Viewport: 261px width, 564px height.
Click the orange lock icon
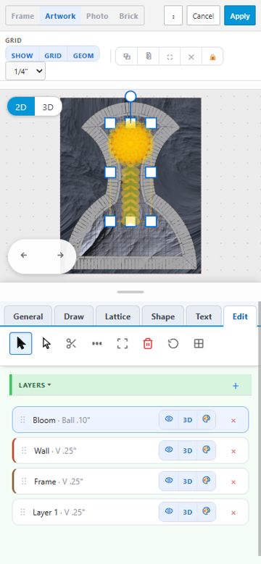click(x=212, y=56)
